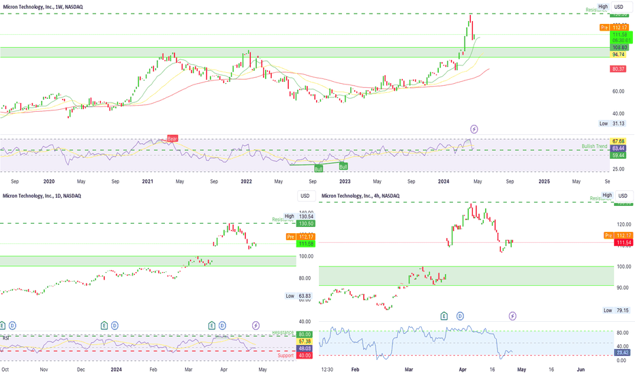Click the green '59.44' RSI level label
635x375 pixels.
click(618, 155)
